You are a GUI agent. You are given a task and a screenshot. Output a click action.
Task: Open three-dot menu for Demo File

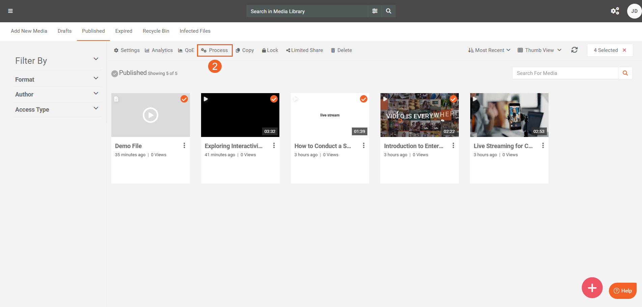pos(184,145)
